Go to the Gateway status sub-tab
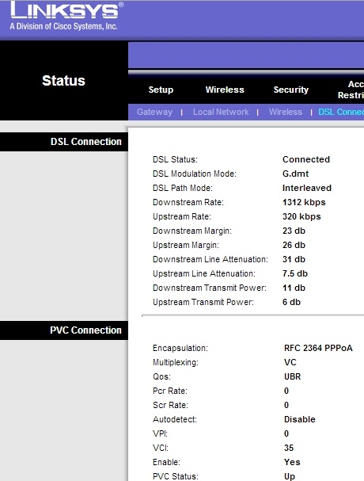364x481 pixels. coord(154,112)
